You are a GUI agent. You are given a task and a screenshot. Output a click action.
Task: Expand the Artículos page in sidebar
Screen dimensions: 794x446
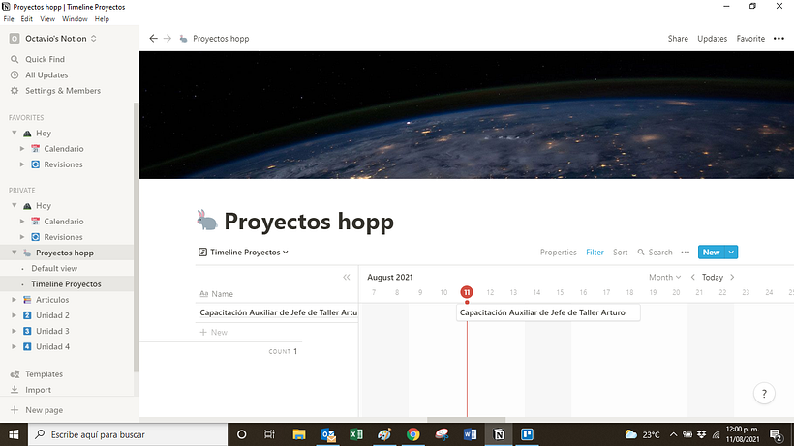(14, 300)
